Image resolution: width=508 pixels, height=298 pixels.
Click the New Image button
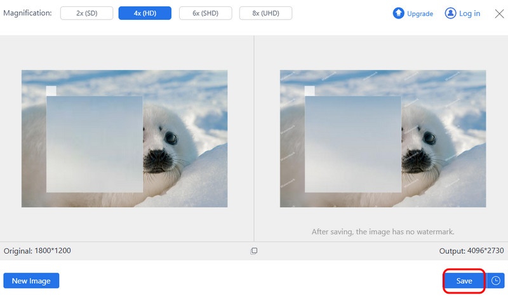(x=31, y=280)
